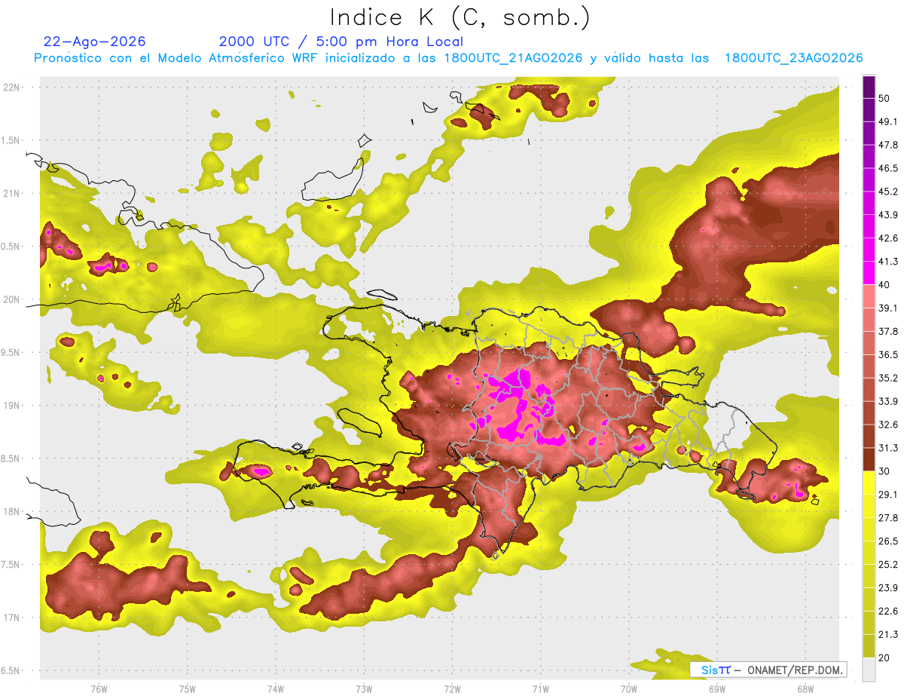Pick the dark brown swatch between 30 and 31.3
This screenshot has width=904, height=699.
pyautogui.click(x=869, y=460)
